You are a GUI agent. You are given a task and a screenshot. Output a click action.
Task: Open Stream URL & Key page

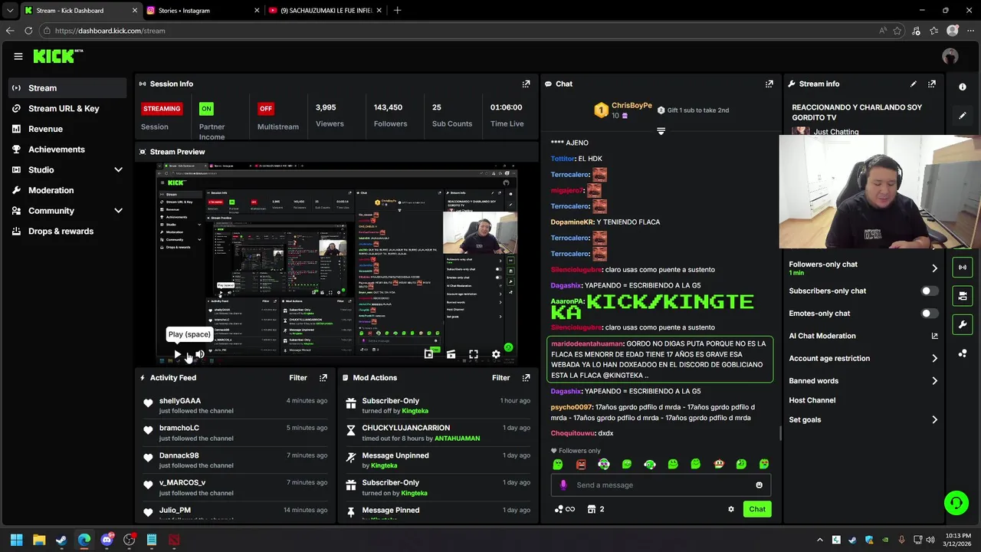67,109
